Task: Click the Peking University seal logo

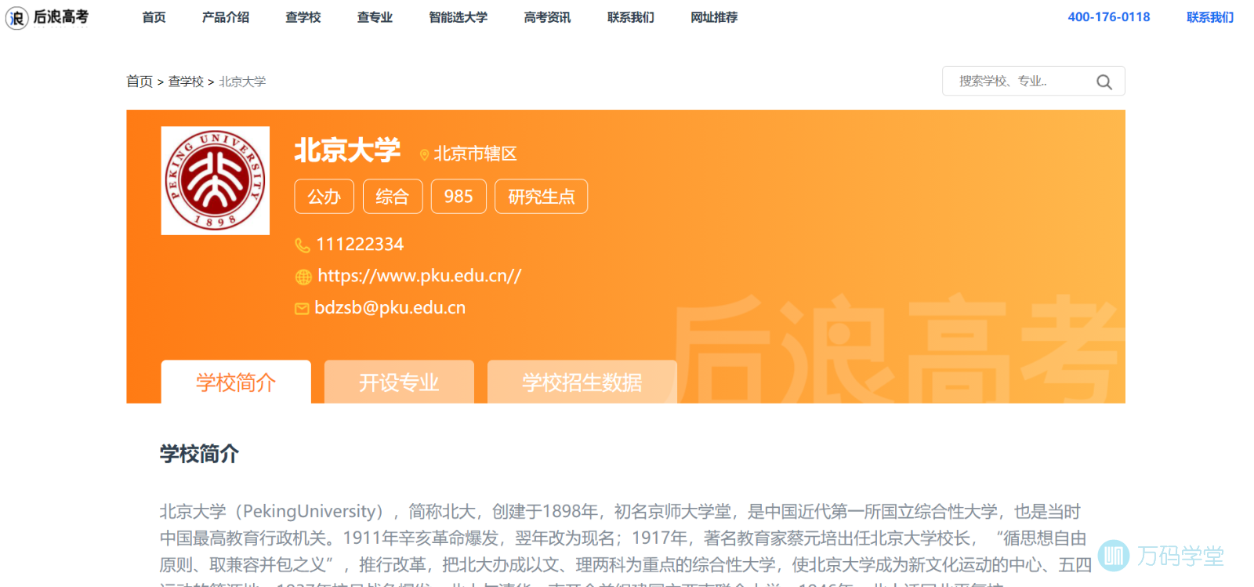Action: click(x=216, y=181)
